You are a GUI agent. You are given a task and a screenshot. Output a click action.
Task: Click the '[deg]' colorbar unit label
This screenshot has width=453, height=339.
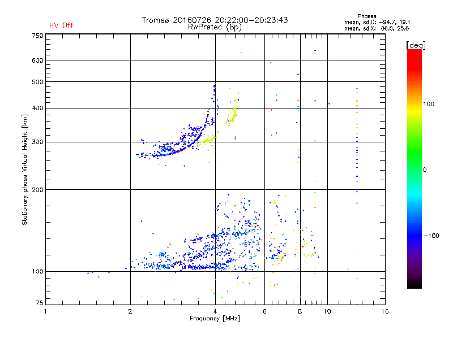tap(416, 45)
